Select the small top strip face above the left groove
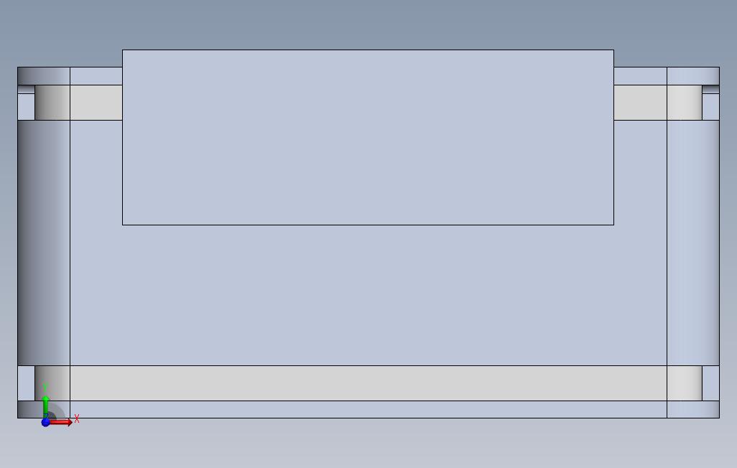Image resolution: width=737 pixels, height=468 pixels. coord(96,76)
